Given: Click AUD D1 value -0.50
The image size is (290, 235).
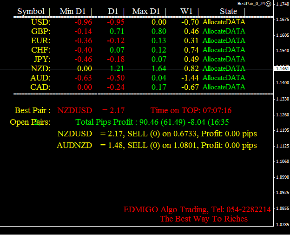Looking at the screenshot, I should pos(116,78).
